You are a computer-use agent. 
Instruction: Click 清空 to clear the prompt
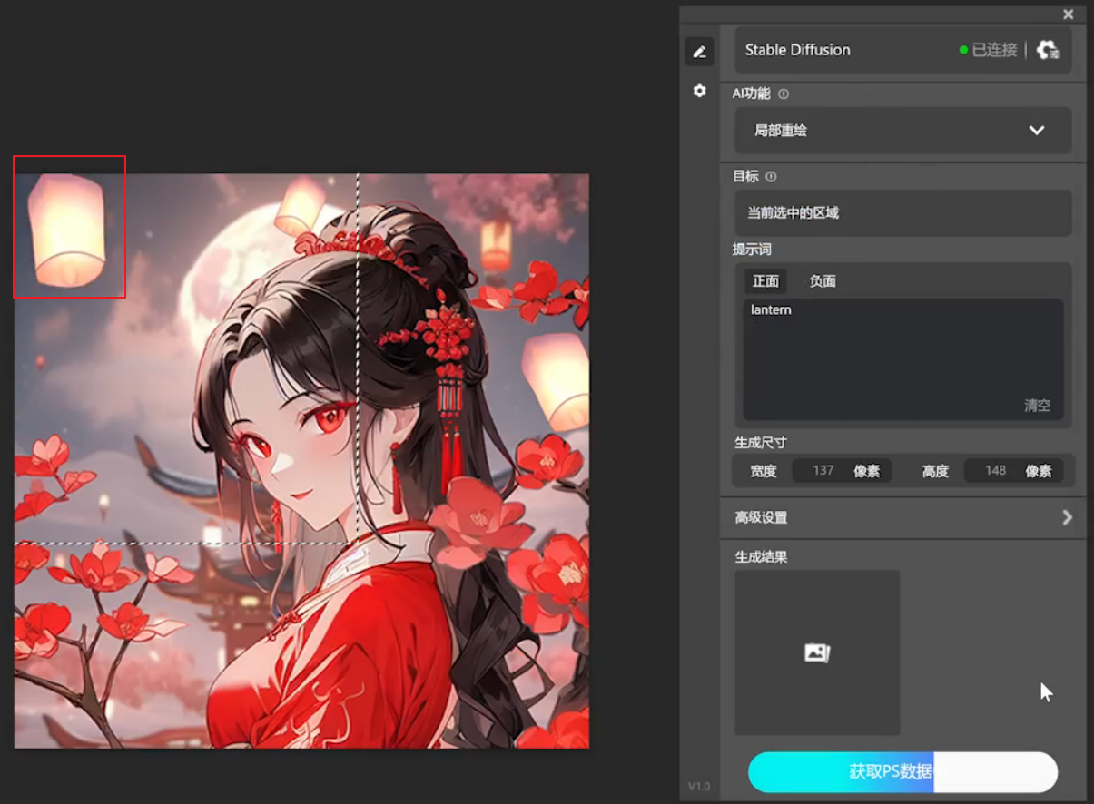pos(1037,406)
